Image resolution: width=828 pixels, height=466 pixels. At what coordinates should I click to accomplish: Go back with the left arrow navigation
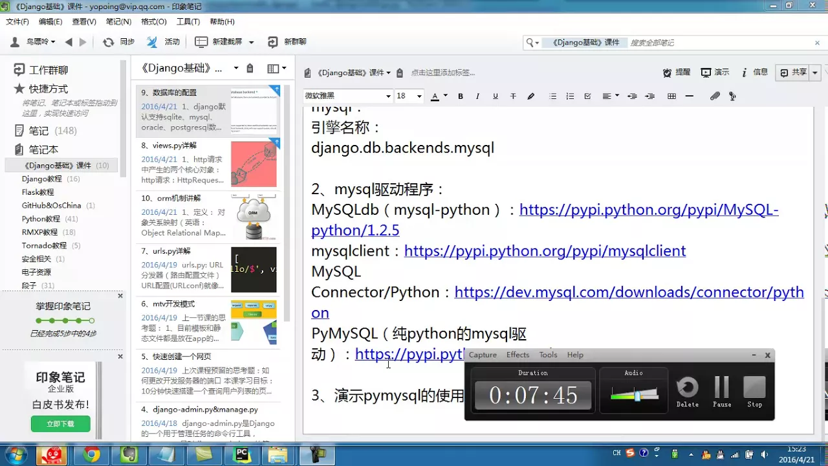tap(69, 42)
